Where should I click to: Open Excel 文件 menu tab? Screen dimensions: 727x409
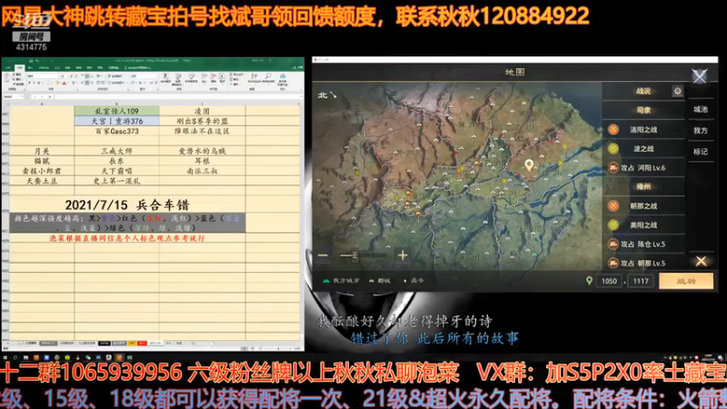coord(7,67)
